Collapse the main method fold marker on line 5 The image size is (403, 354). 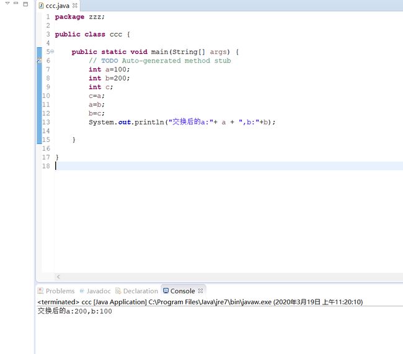click(x=52, y=51)
